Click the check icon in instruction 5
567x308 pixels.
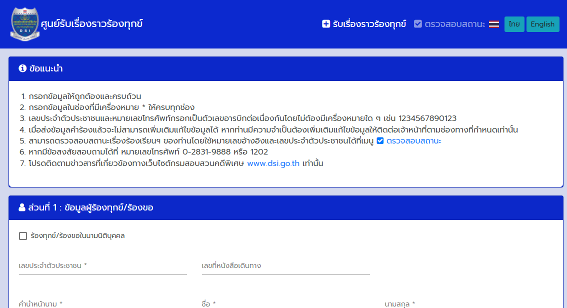tap(380, 140)
